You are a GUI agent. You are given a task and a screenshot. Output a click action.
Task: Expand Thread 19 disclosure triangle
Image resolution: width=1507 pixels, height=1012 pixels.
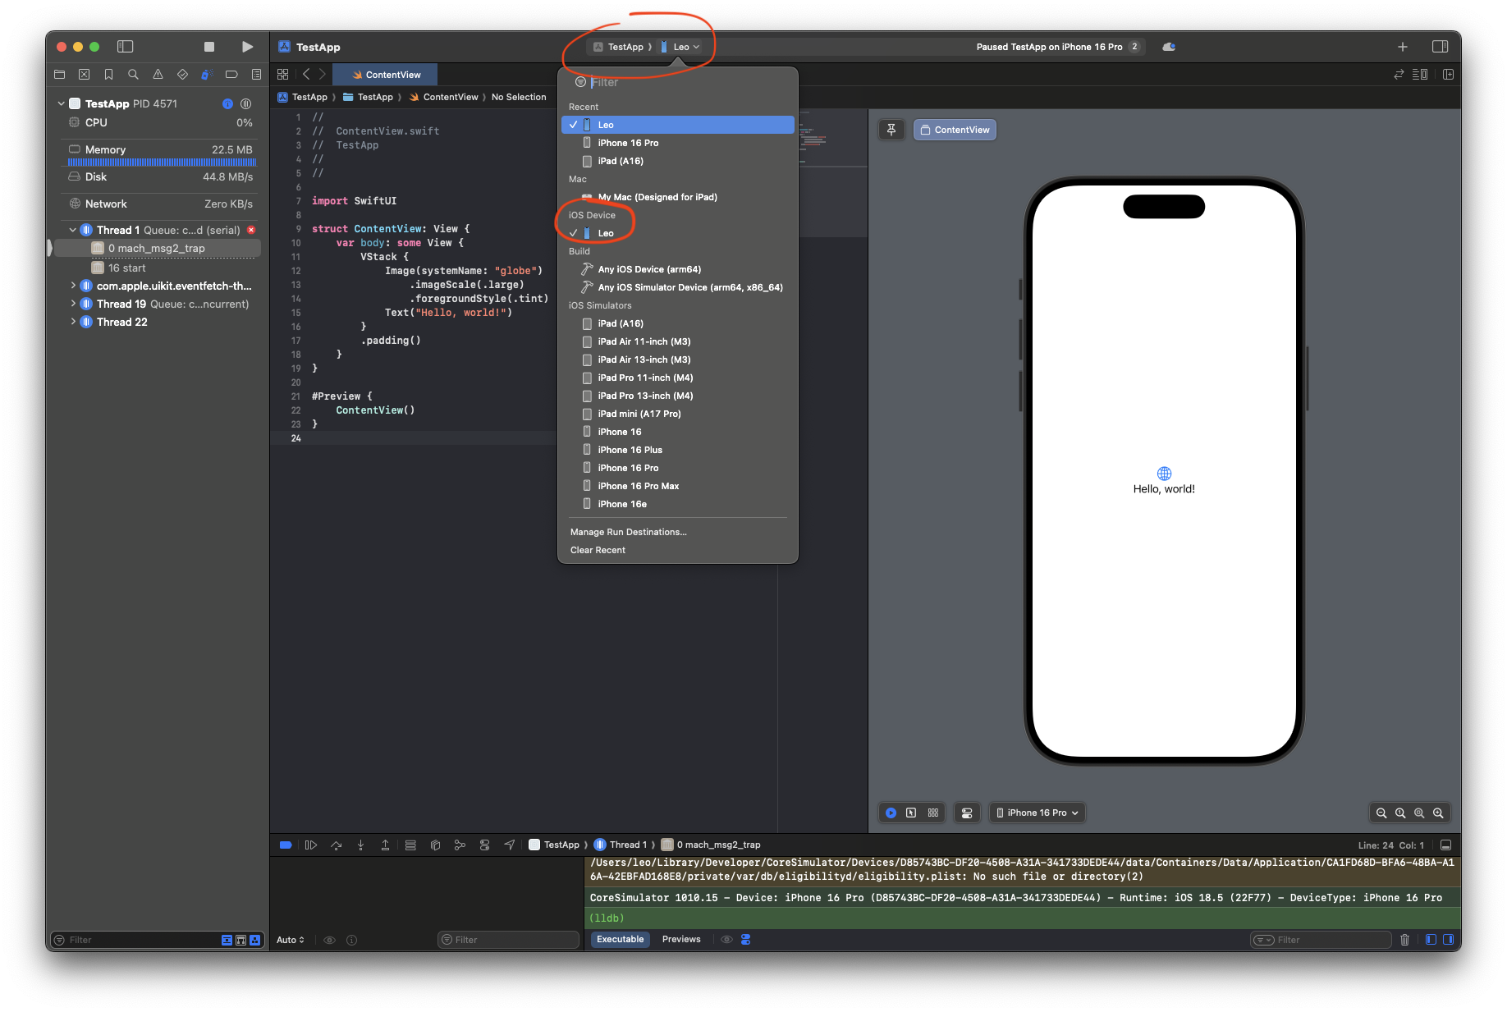pyautogui.click(x=73, y=304)
